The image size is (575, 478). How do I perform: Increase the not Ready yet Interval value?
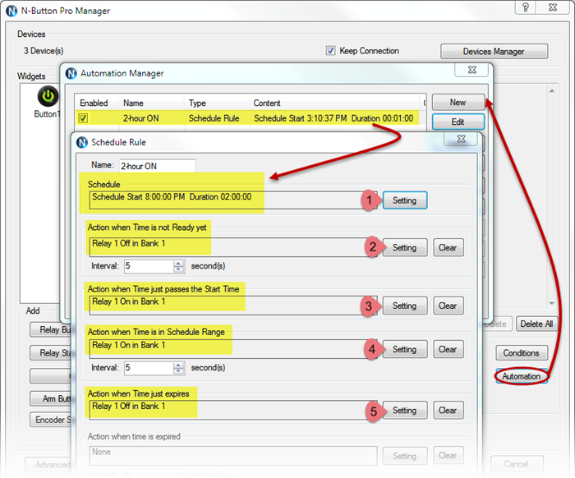pyautogui.click(x=178, y=263)
